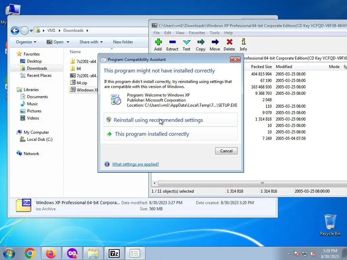Image resolution: width=347 pixels, height=260 pixels.
Task: Select the 7z2301-x64 installer file
Action: point(83,75)
